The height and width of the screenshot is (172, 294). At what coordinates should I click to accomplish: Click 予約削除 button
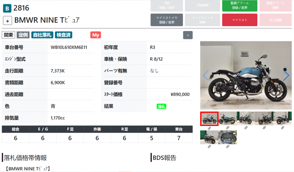coord(203,6)
